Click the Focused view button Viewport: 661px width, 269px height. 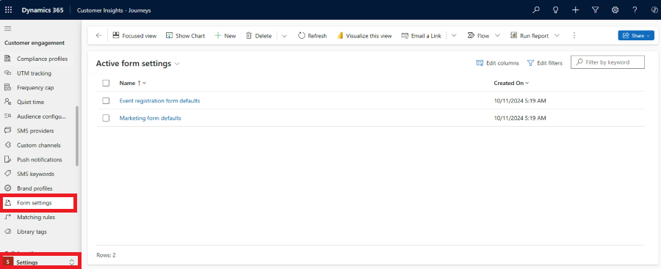135,36
